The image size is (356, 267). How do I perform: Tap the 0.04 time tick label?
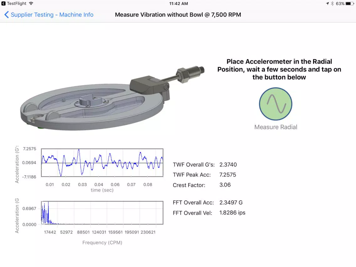(x=99, y=185)
